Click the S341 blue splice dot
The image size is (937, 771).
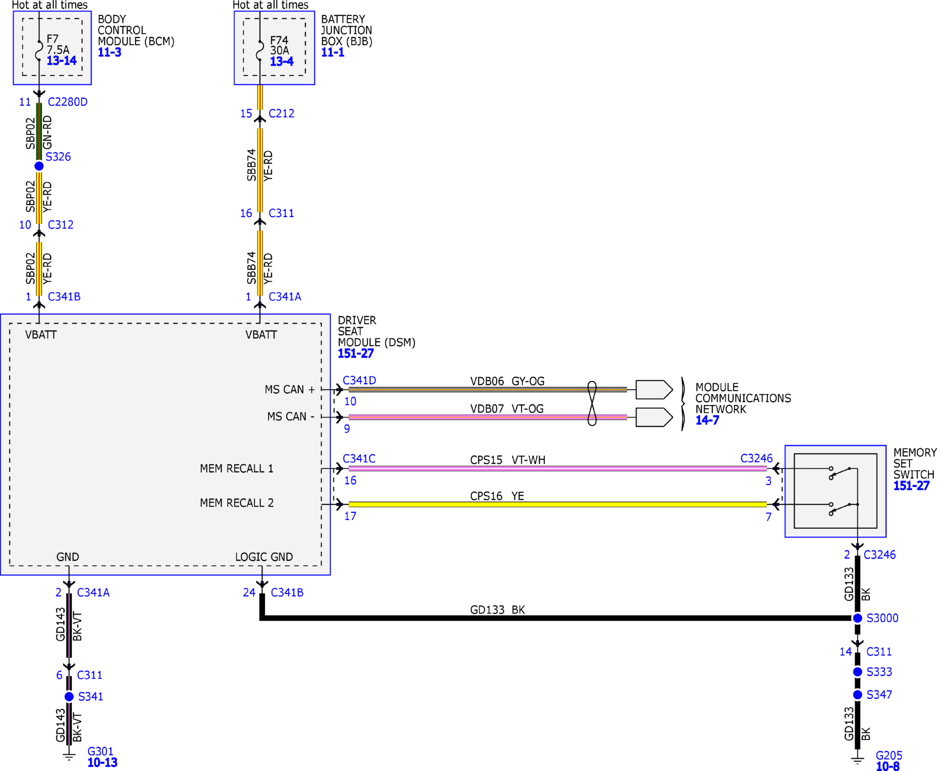pos(69,696)
